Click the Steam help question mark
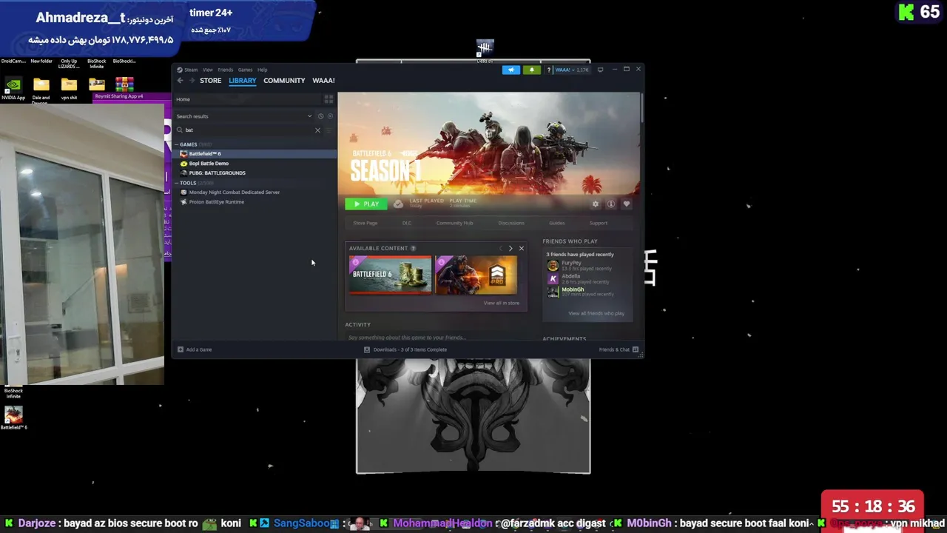This screenshot has width=947, height=533. [548, 70]
